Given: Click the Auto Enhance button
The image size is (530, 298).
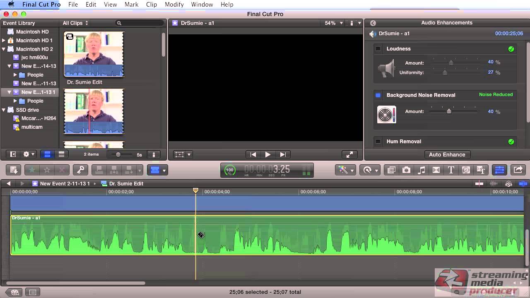Looking at the screenshot, I should pyautogui.click(x=447, y=154).
